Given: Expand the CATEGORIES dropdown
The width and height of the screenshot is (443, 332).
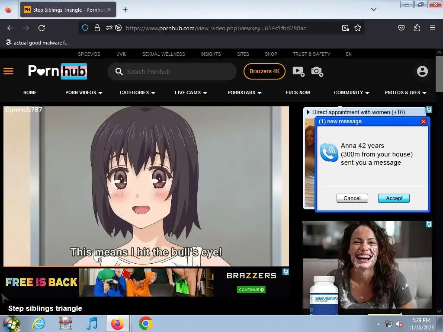Looking at the screenshot, I should [137, 93].
